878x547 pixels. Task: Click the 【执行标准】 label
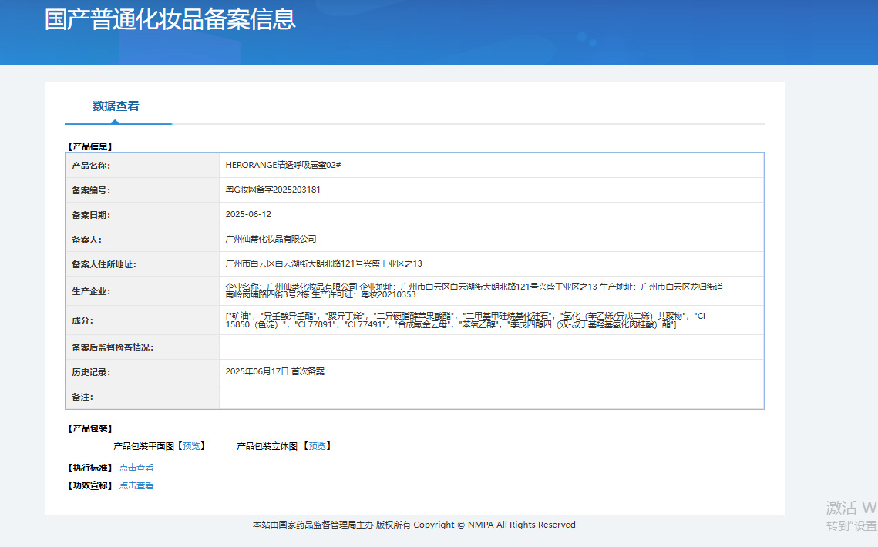coord(90,468)
